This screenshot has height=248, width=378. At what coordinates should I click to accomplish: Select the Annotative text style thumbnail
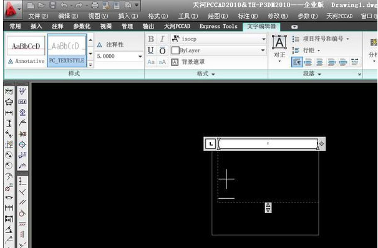(x=26, y=50)
